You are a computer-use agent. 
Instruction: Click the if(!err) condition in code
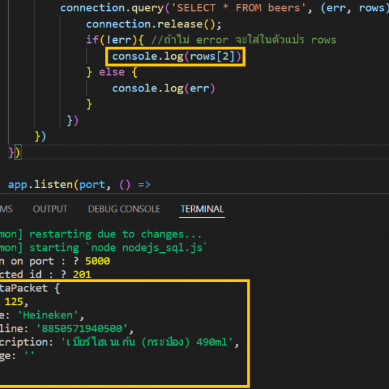tap(110, 40)
